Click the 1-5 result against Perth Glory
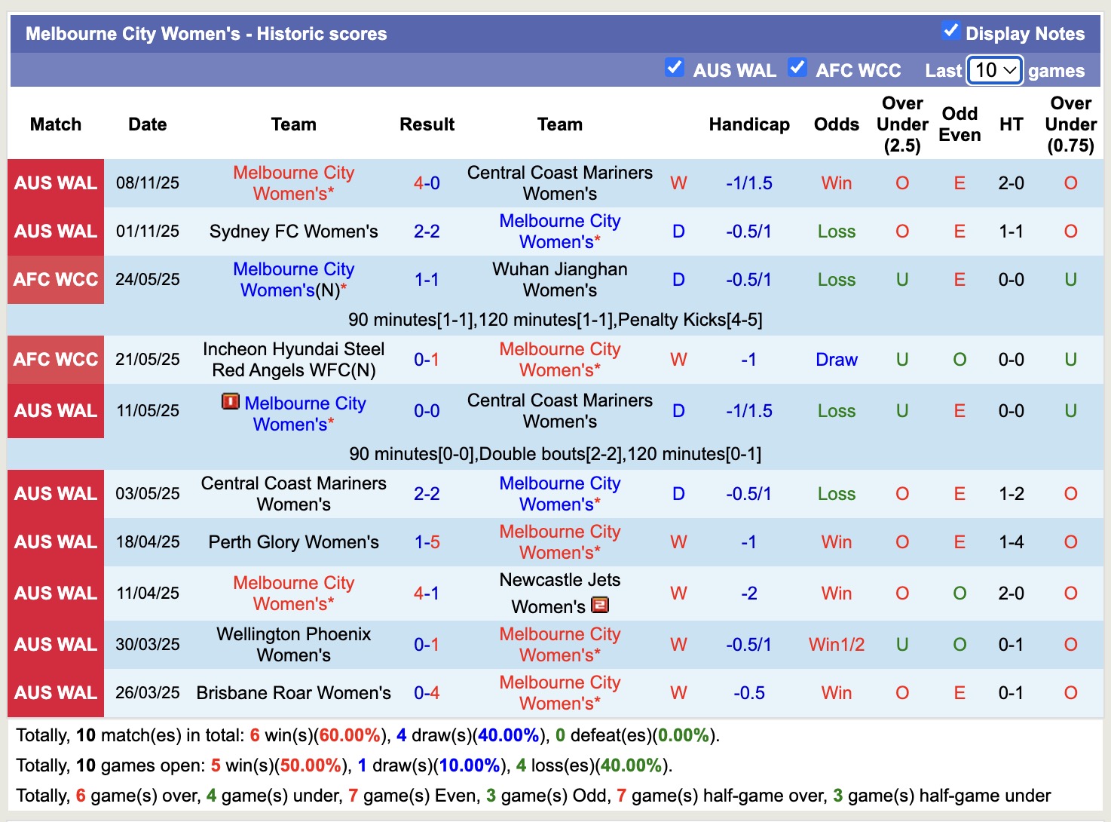This screenshot has width=1111, height=822. click(427, 542)
